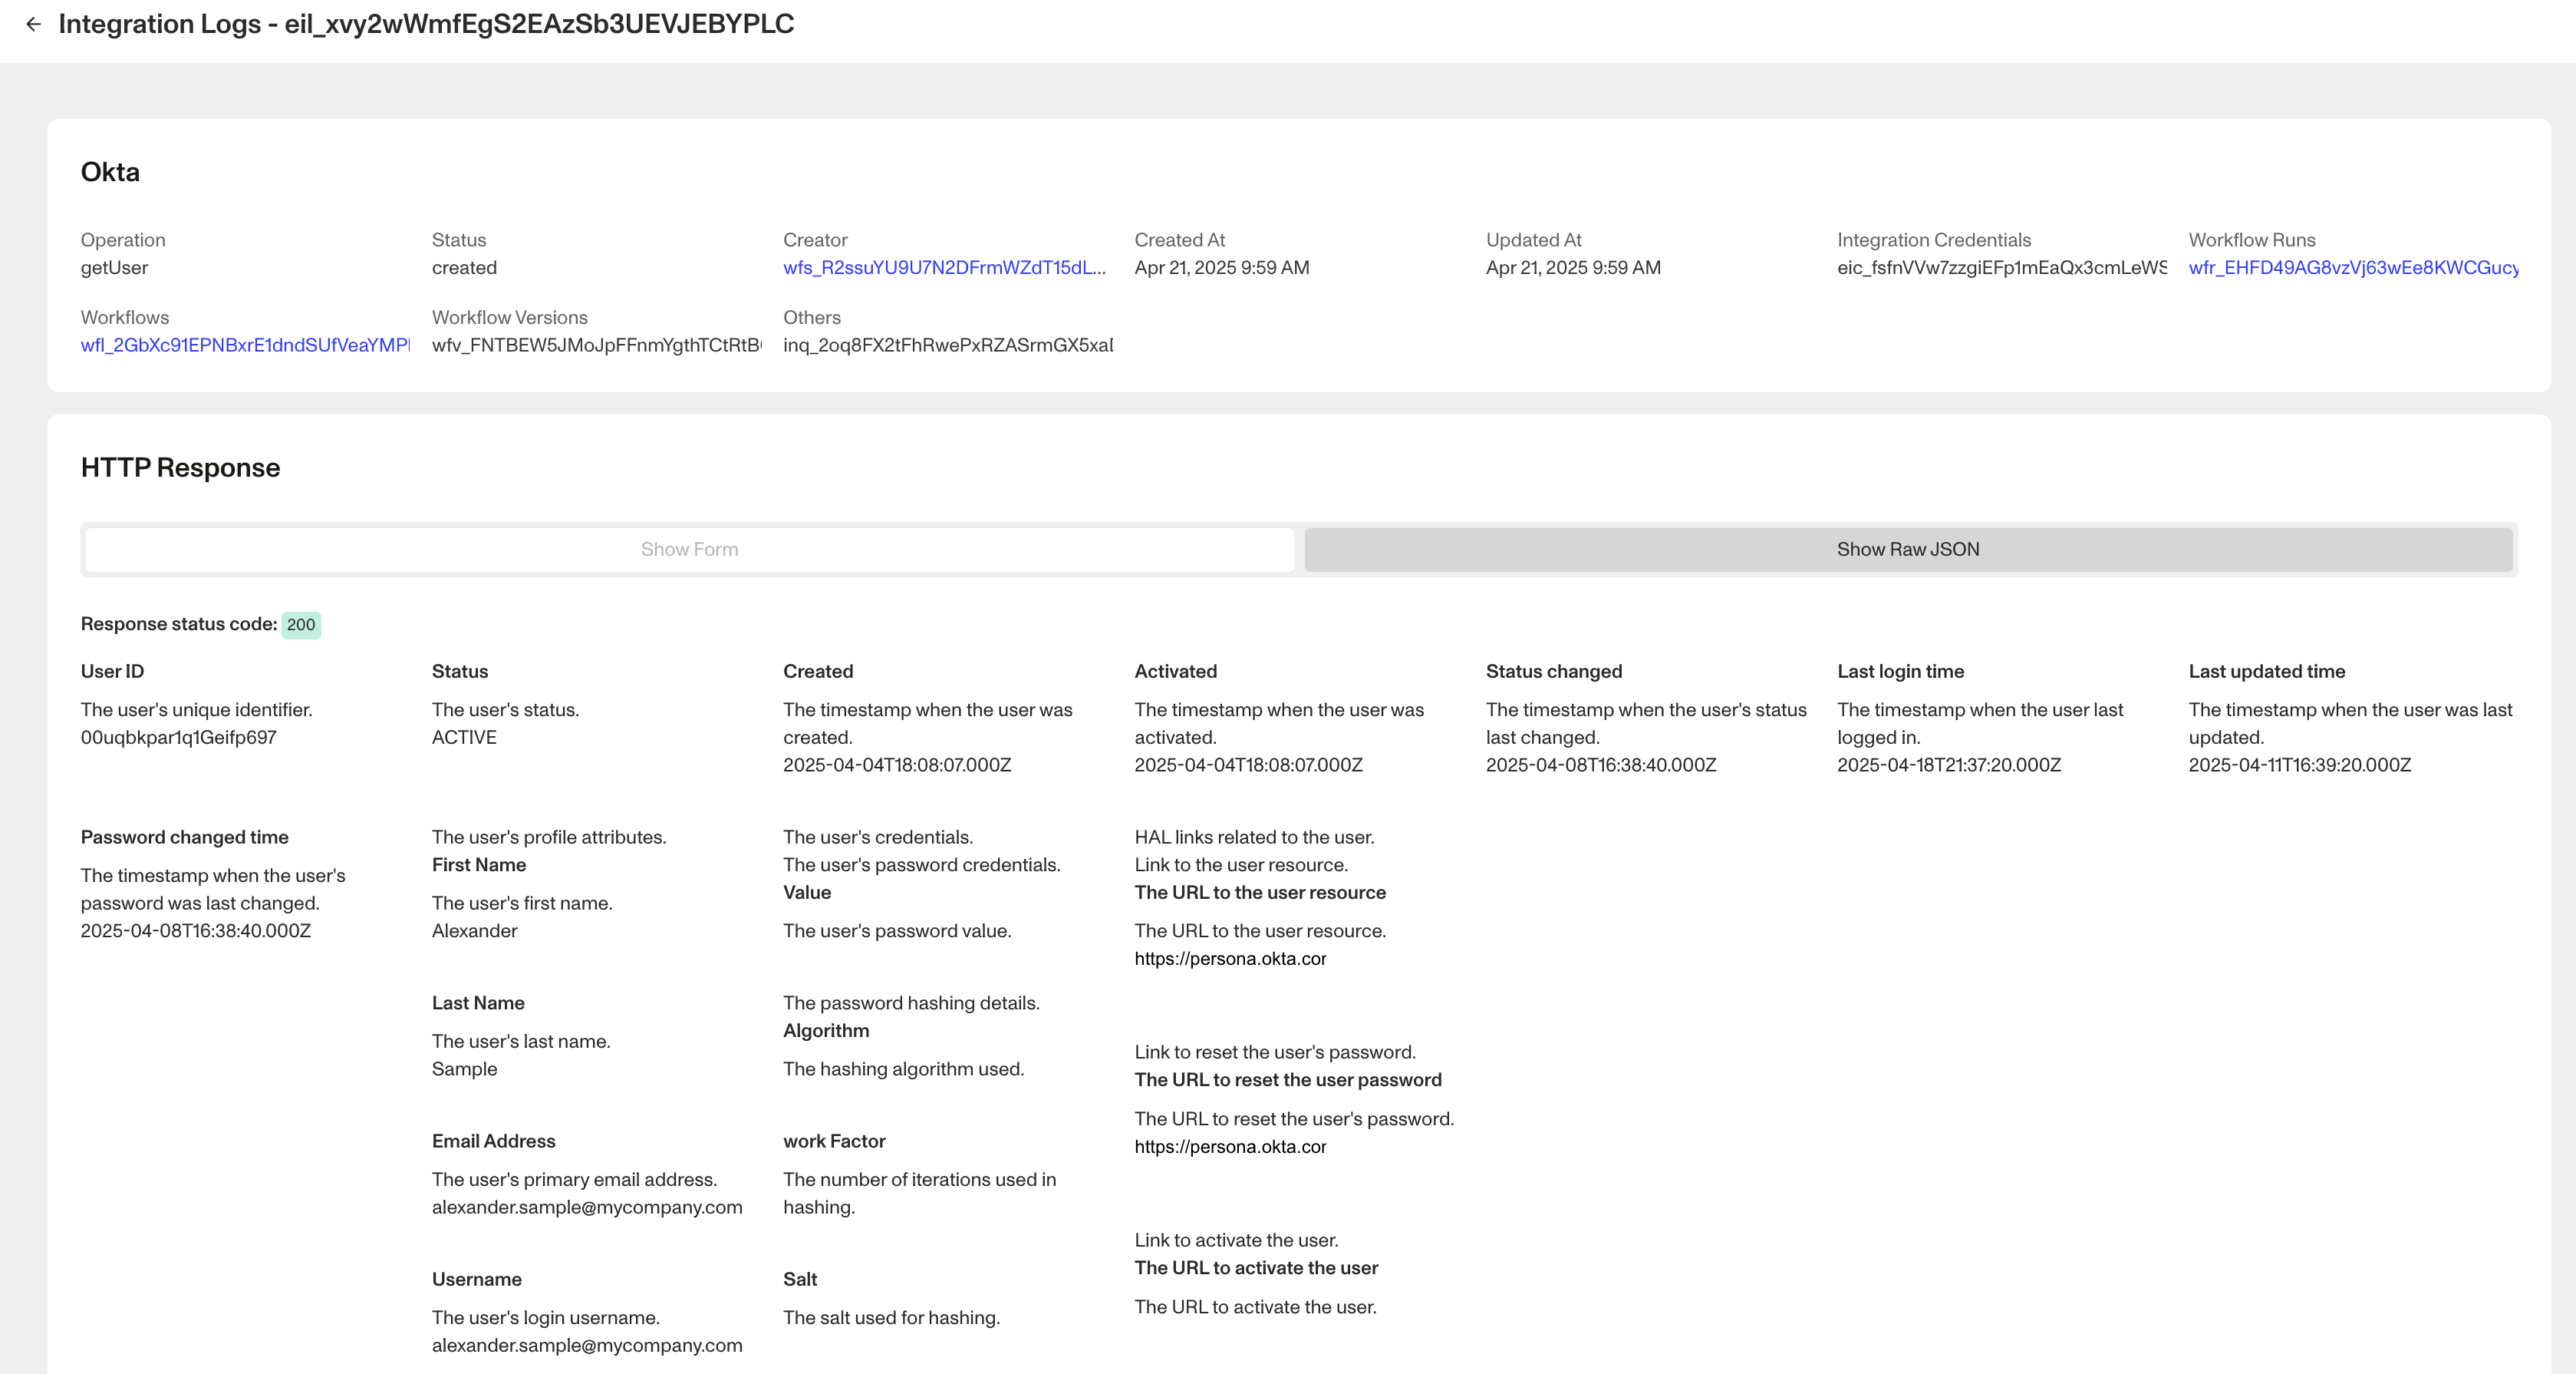The height and width of the screenshot is (1374, 2576).
Task: Click the Integration Credentials eic_ value
Action: pyautogui.click(x=2001, y=267)
